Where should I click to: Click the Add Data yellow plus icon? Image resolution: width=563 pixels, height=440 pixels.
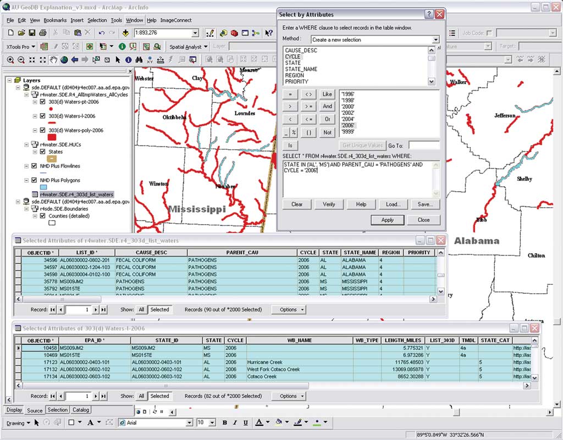pyautogui.click(x=125, y=33)
